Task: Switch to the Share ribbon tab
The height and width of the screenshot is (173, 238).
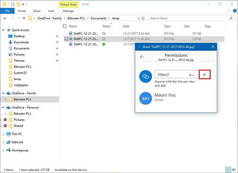Action: pos(37,11)
